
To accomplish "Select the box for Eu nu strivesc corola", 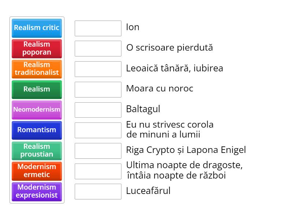I will (x=98, y=130).
